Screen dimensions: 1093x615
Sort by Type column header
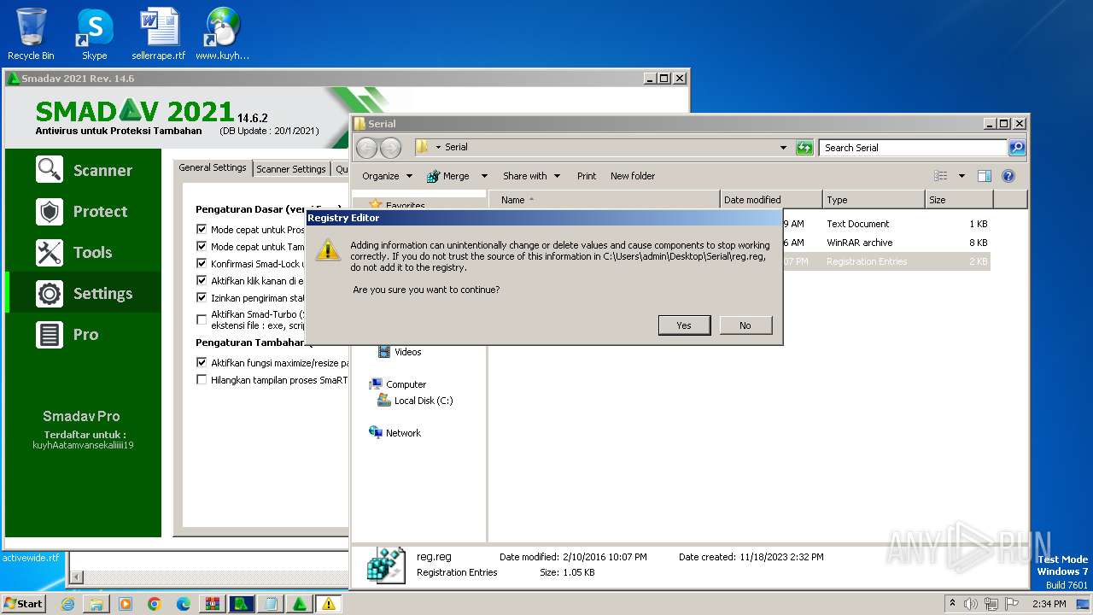[874, 200]
